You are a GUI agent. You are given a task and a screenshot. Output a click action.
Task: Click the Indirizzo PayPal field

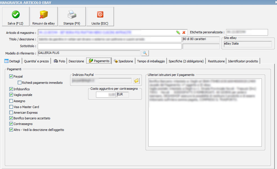tap(102, 80)
